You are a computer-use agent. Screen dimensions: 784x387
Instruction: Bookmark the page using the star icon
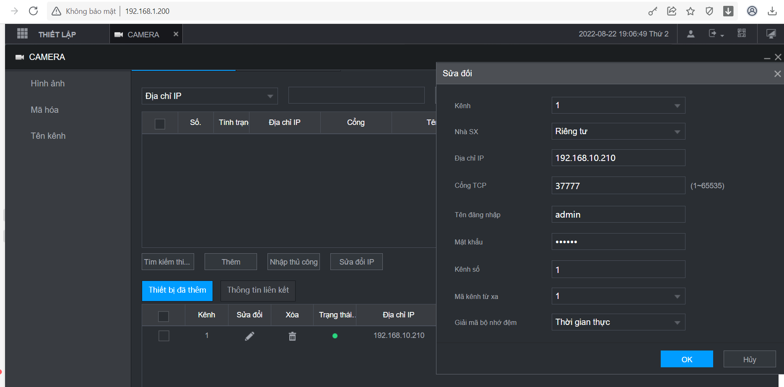tap(691, 11)
